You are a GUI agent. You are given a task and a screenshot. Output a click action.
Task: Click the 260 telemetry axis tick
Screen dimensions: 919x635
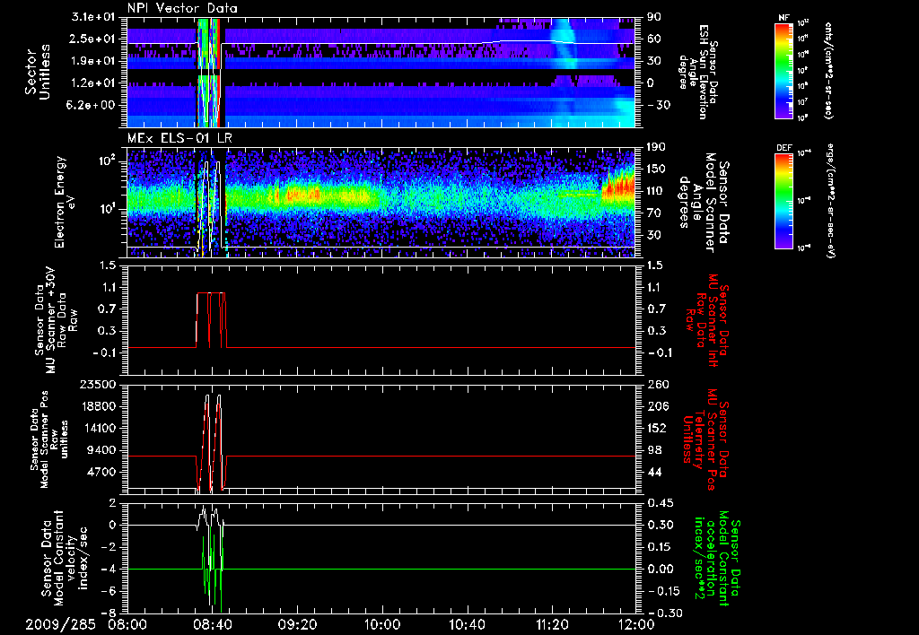(657, 385)
